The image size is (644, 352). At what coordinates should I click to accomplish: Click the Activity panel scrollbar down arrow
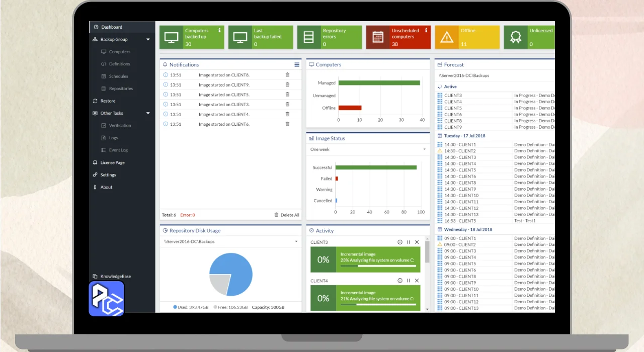(x=427, y=309)
